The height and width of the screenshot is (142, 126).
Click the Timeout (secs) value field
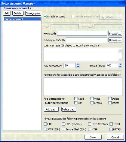112,65
